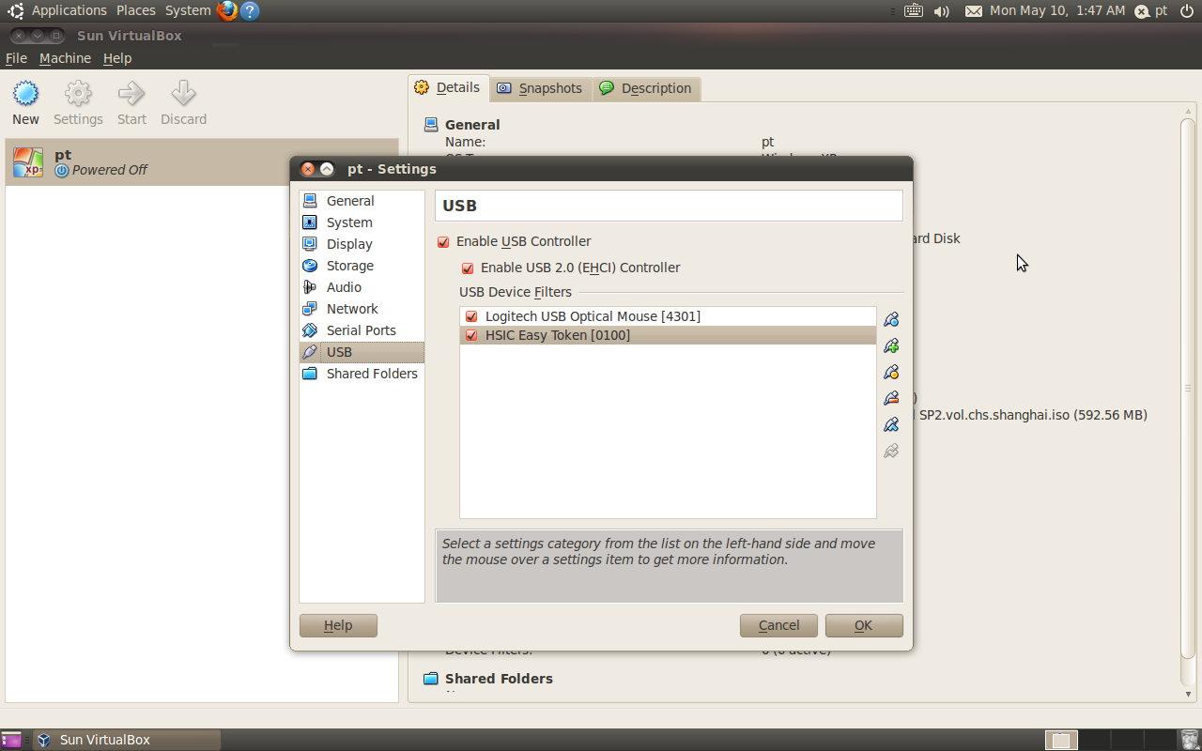Select the pt virtual machine entry
The image size is (1202, 751).
coord(202,162)
